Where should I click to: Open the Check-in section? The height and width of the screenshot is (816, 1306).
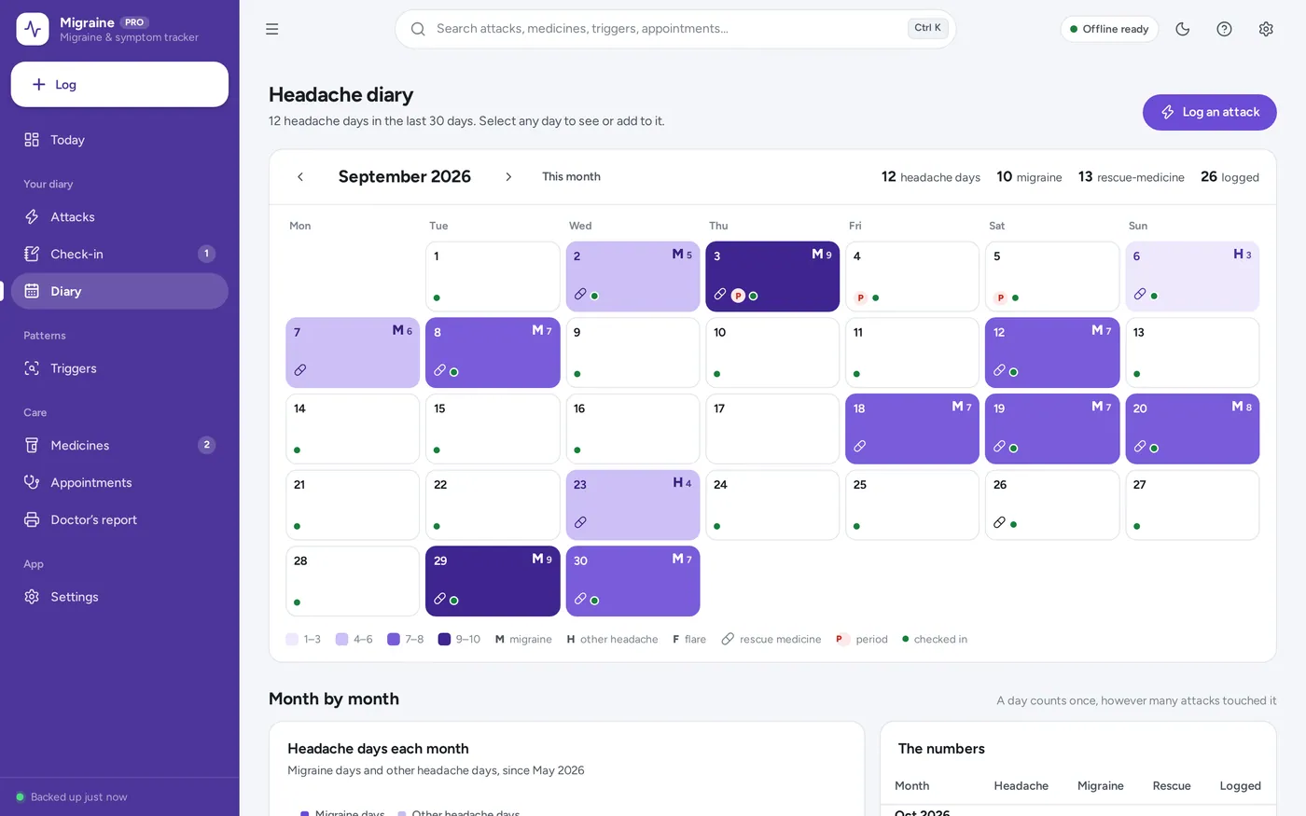(x=119, y=254)
